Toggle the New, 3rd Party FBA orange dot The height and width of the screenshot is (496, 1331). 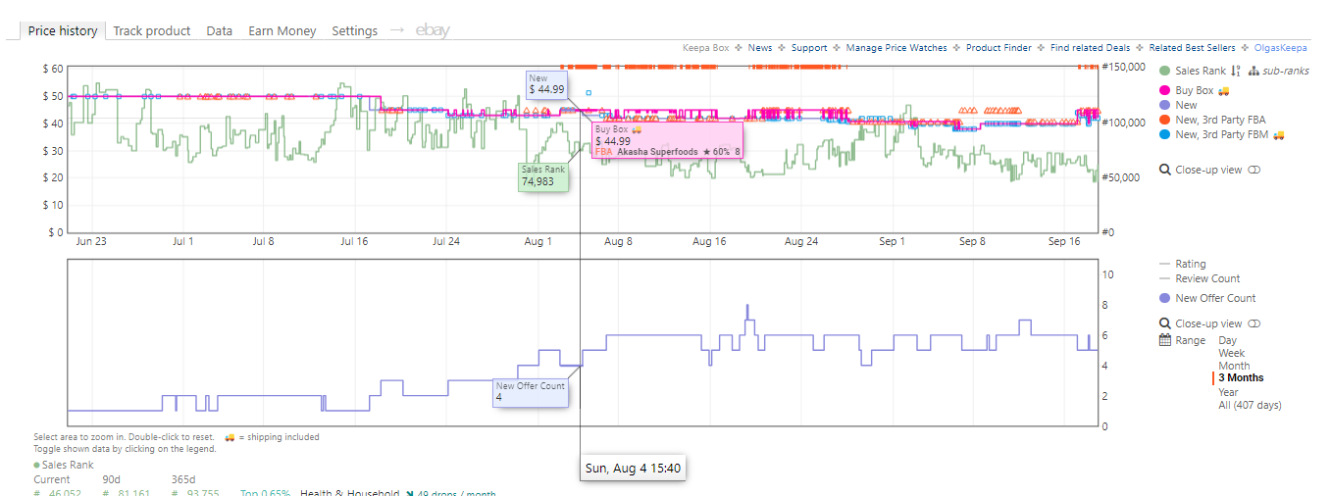[x=1164, y=120]
